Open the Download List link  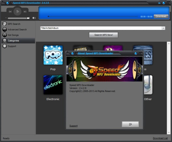click(x=160, y=138)
